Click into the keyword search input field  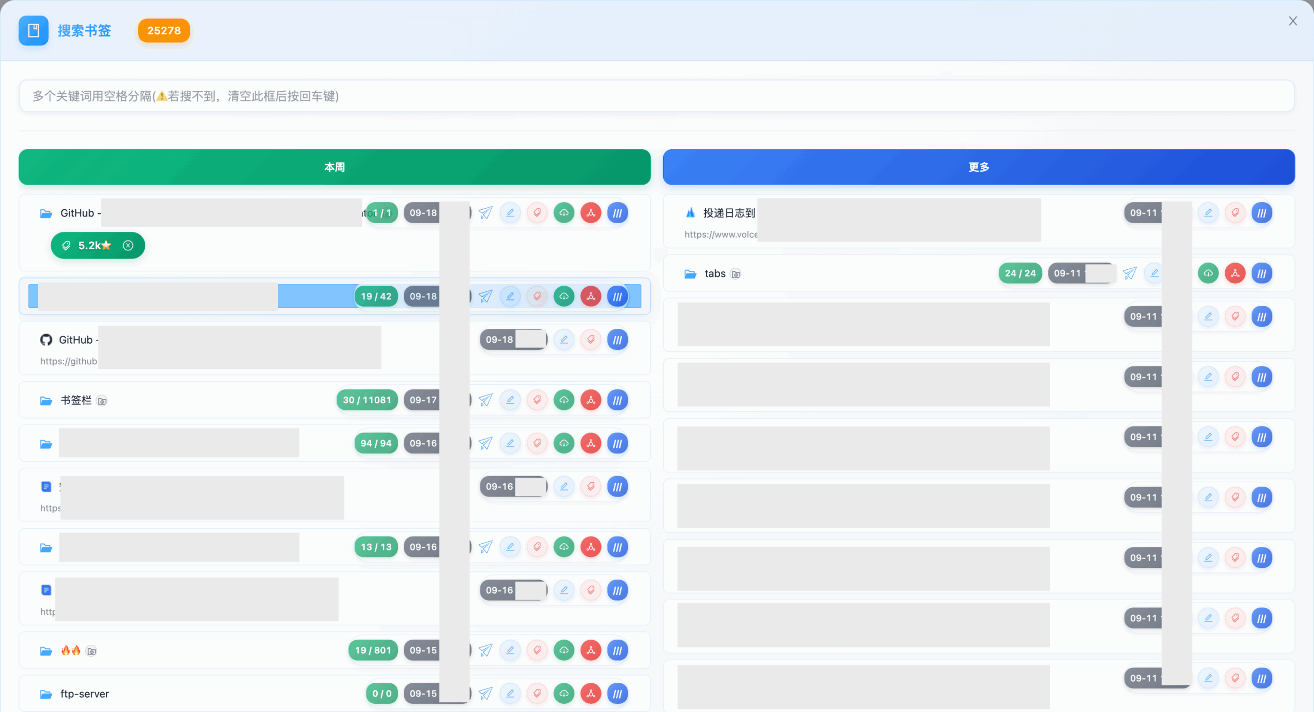coord(656,96)
